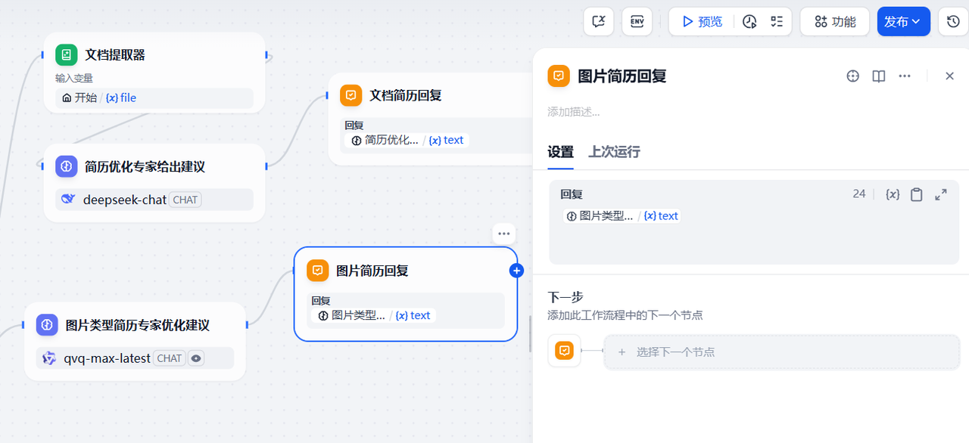
Task: Click the orange icon on canvas 图片简历回复 node
Action: click(x=318, y=271)
